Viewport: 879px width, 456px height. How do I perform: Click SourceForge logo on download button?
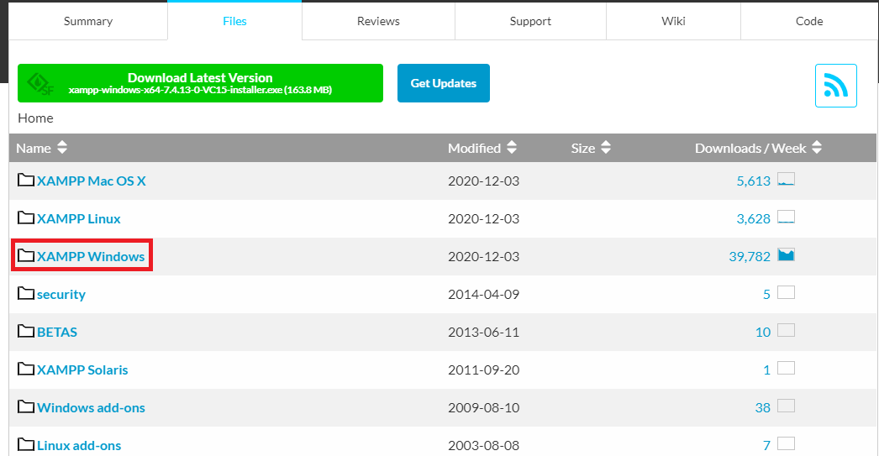pyautogui.click(x=40, y=84)
